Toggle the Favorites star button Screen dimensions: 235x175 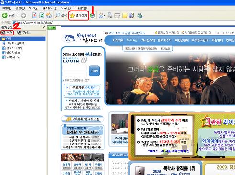(78, 16)
